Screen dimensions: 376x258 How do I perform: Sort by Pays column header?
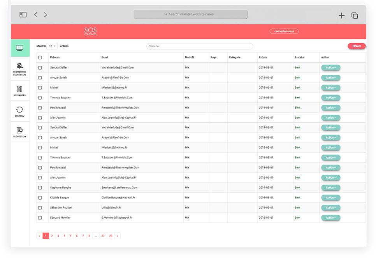click(x=213, y=58)
